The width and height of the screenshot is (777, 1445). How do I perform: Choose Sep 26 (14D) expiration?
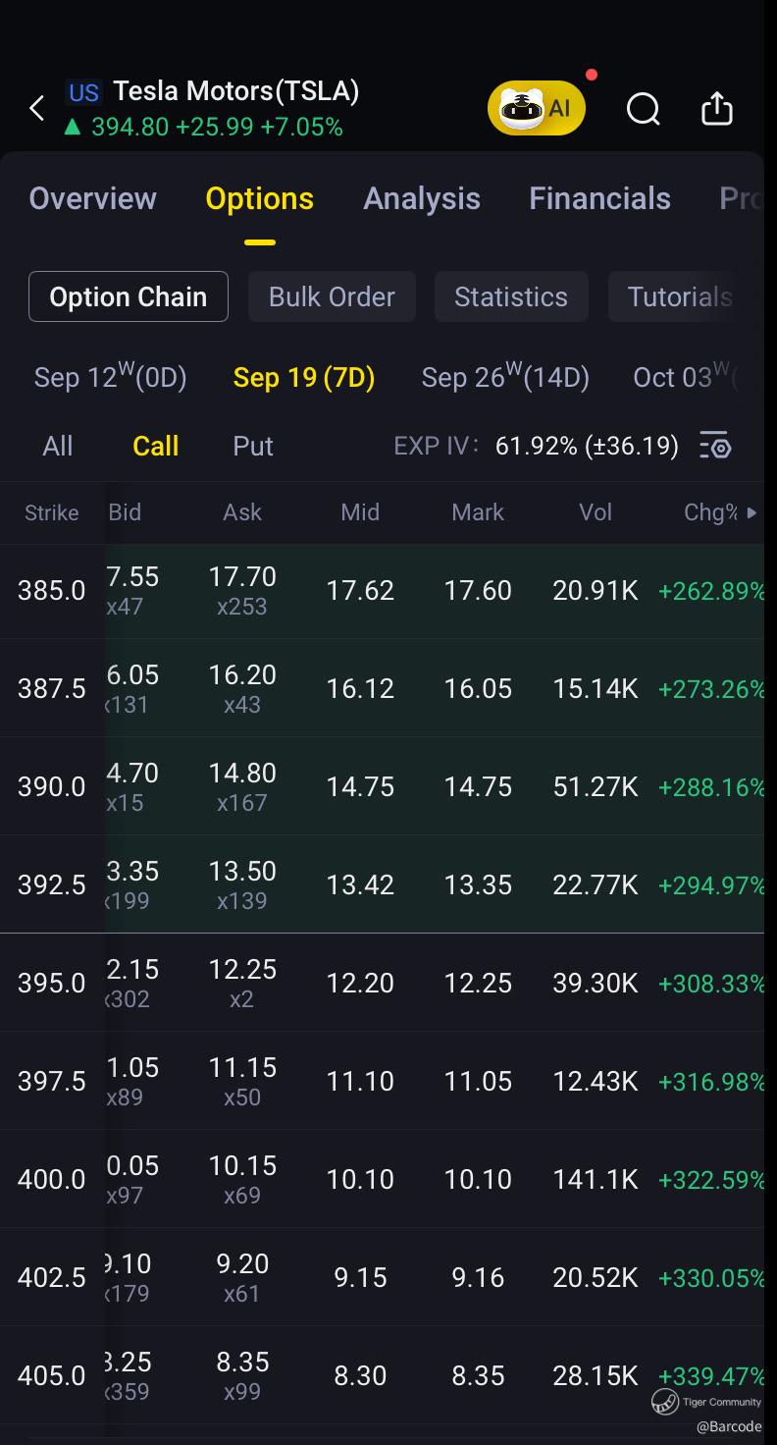pyautogui.click(x=505, y=377)
